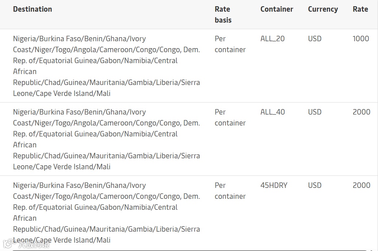Click the Rate basis column header

click(223, 15)
